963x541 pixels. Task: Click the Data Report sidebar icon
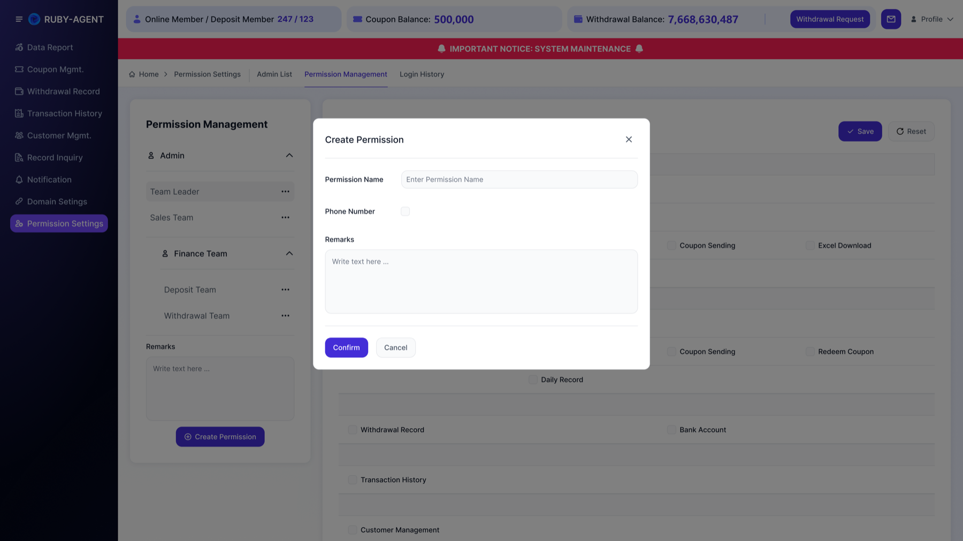point(19,47)
